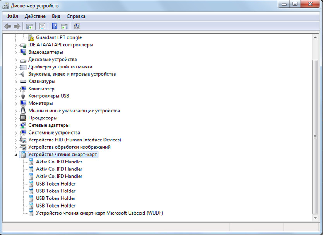Open the Действие menu
The image size is (323, 235).
pyautogui.click(x=35, y=16)
